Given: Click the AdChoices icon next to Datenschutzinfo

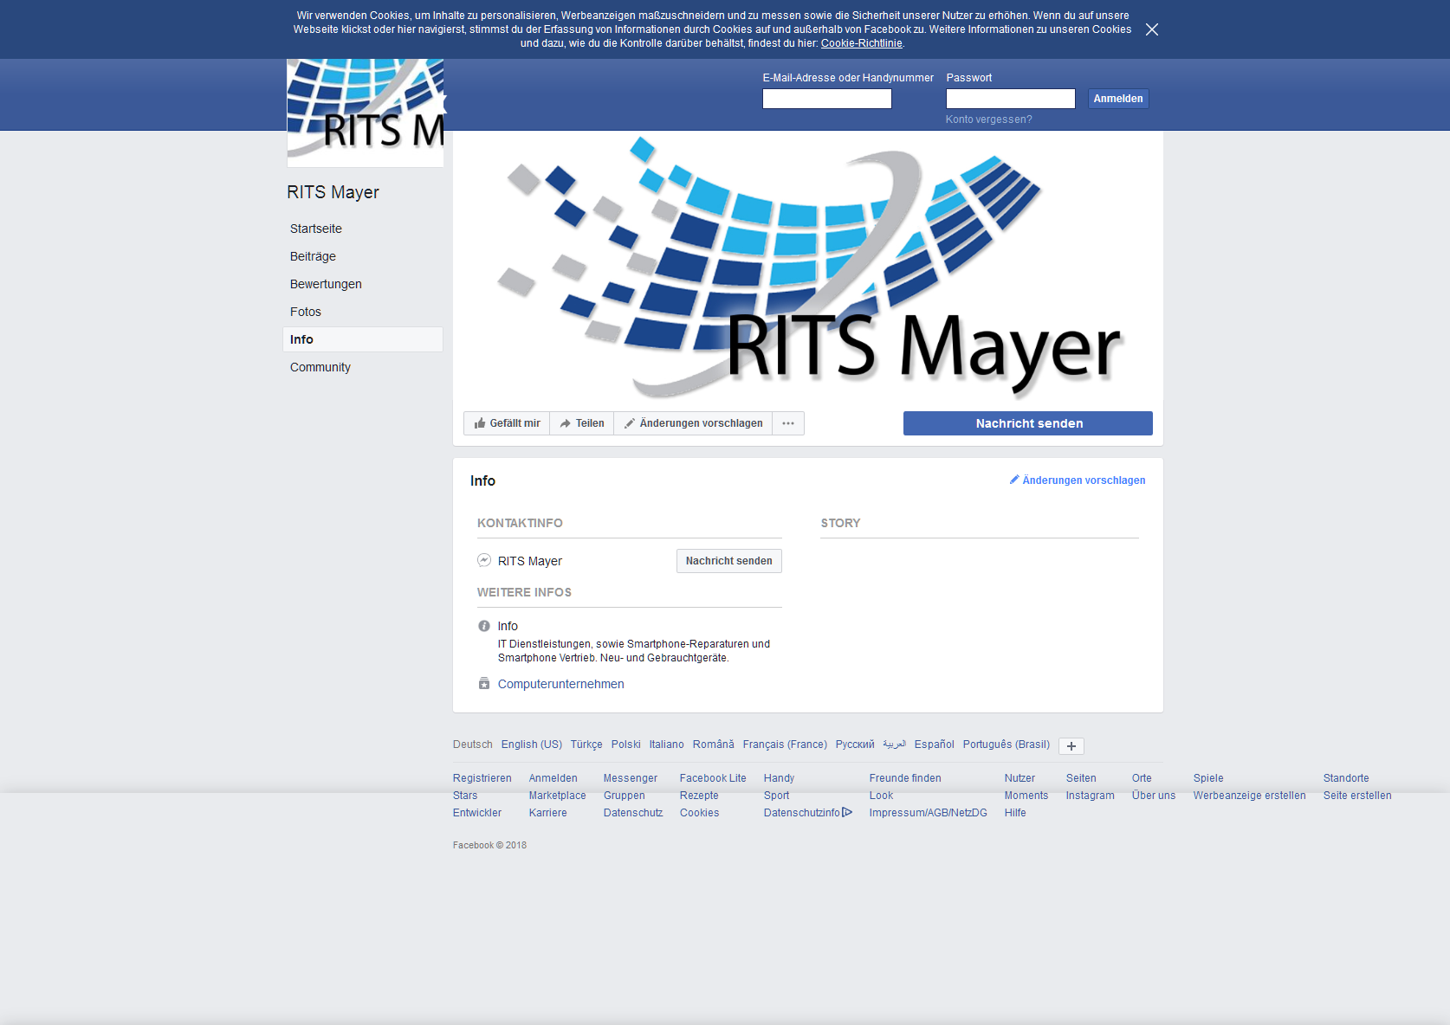Looking at the screenshot, I should [847, 812].
